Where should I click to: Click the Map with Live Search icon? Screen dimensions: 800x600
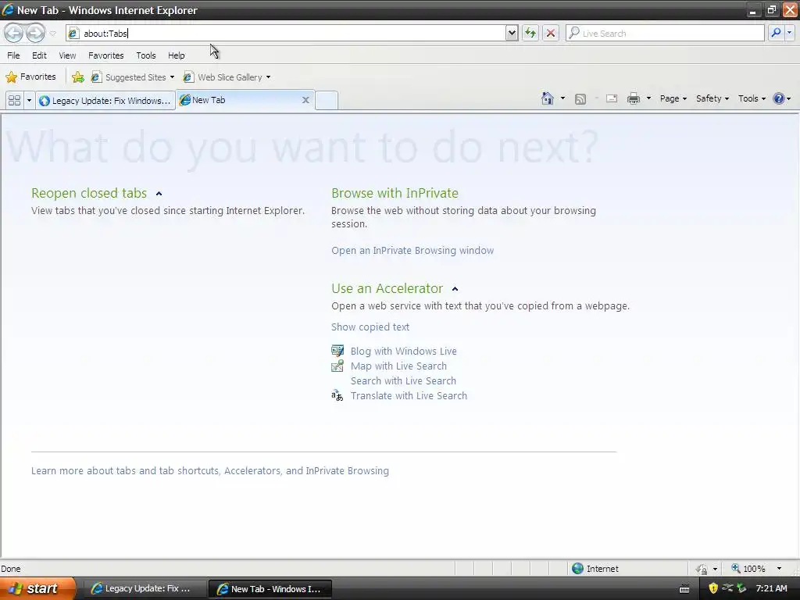click(x=337, y=366)
